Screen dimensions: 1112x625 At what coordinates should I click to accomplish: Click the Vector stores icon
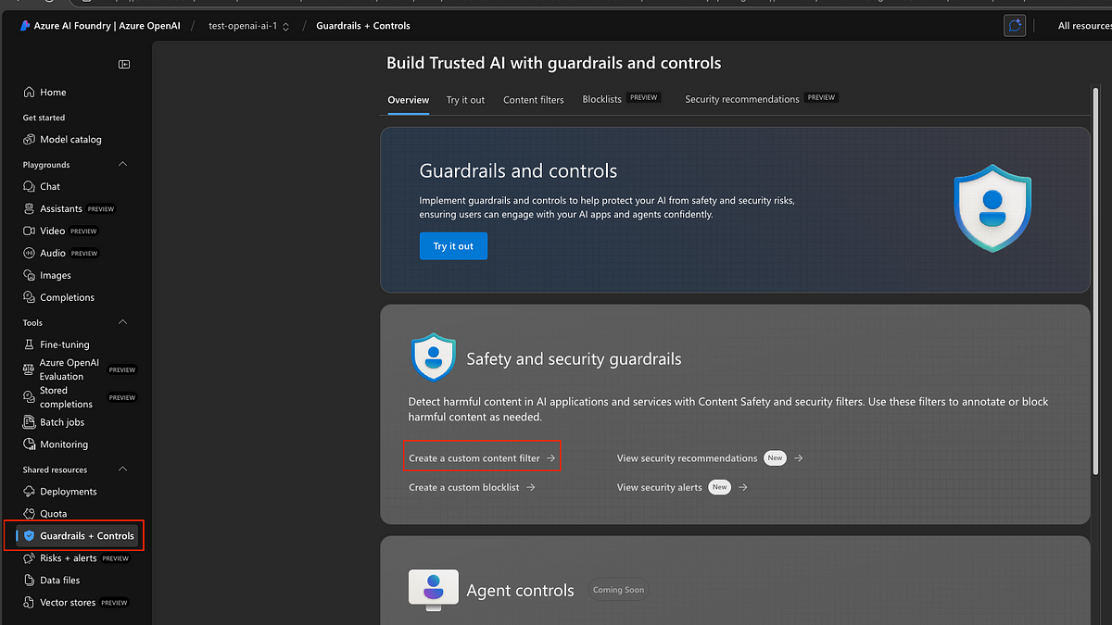(x=30, y=603)
